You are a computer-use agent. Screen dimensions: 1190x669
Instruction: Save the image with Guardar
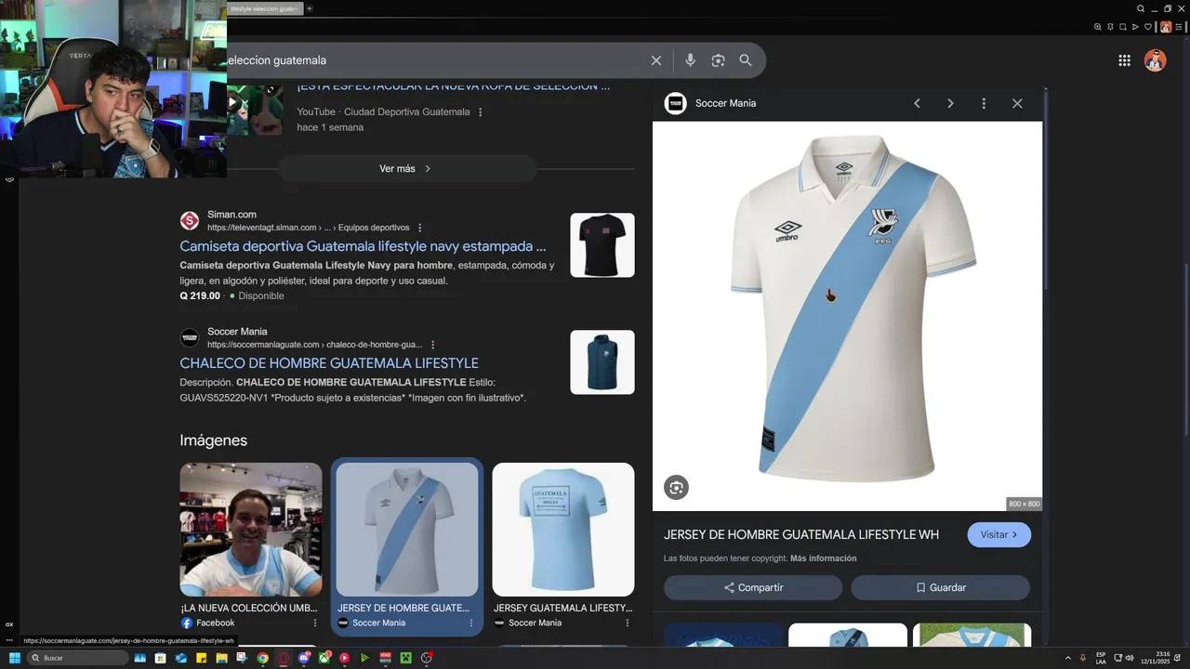940,587
